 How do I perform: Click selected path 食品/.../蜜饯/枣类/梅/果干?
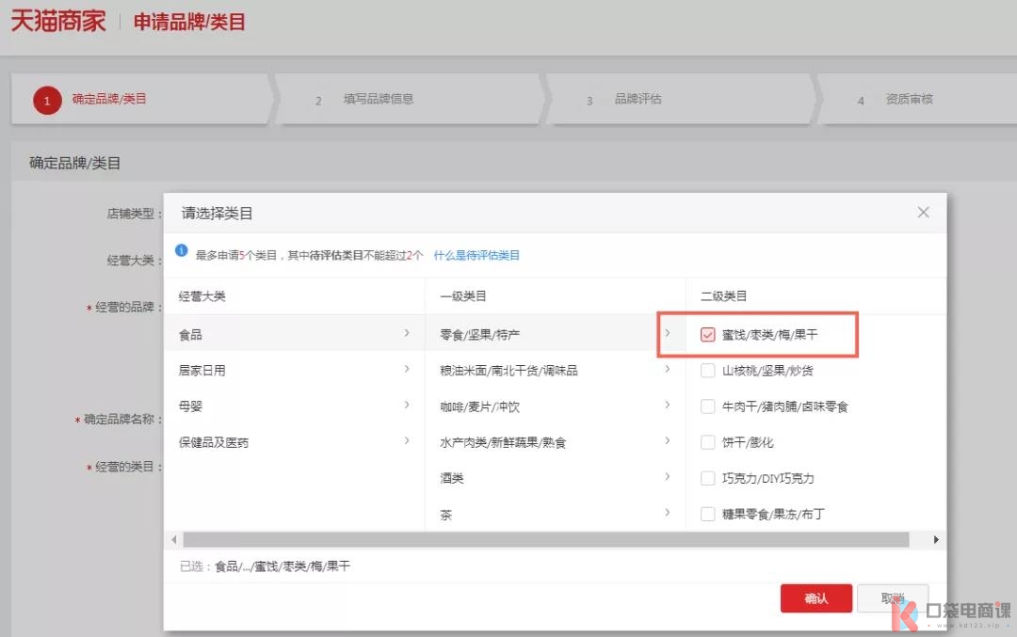pyautogui.click(x=282, y=566)
